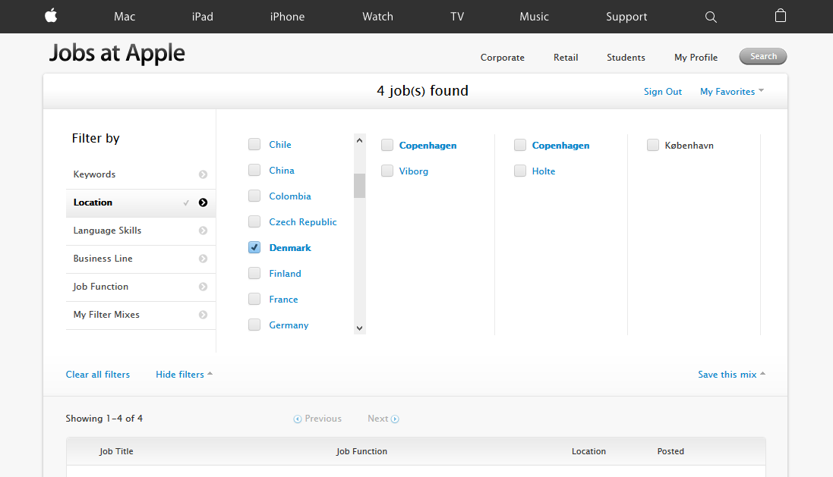Tick the Holte checkbox
The height and width of the screenshot is (477, 833).
(x=520, y=171)
